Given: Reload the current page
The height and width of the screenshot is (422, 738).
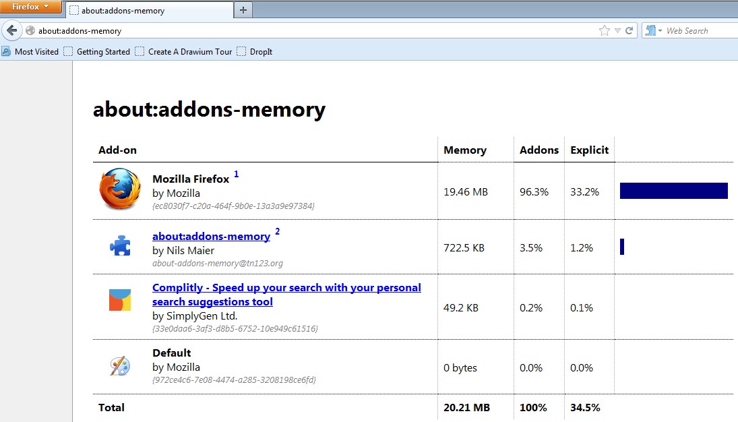Looking at the screenshot, I should [629, 31].
